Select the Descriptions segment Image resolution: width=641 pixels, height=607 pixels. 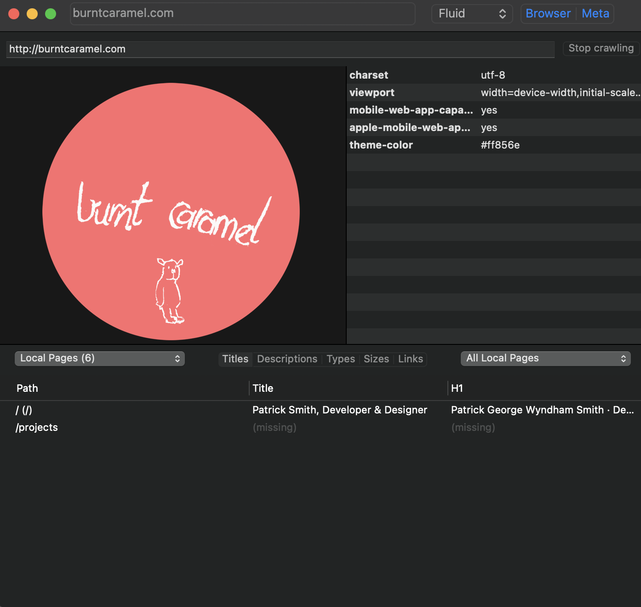[286, 359]
